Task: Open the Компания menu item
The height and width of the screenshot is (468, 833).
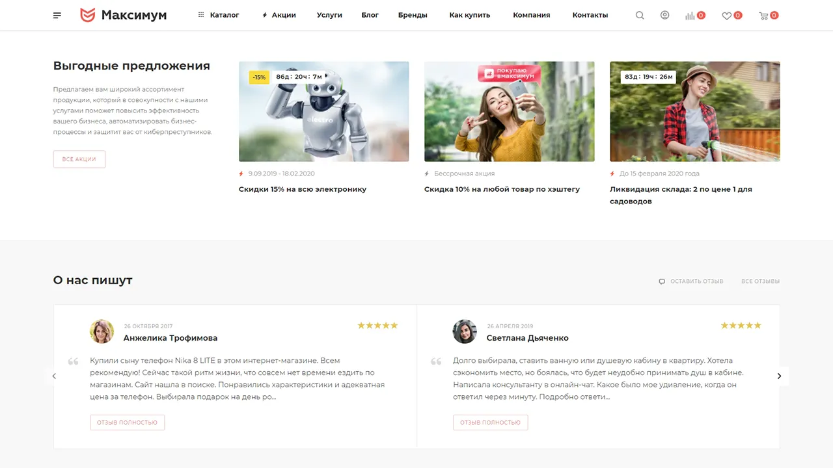Action: (532, 15)
